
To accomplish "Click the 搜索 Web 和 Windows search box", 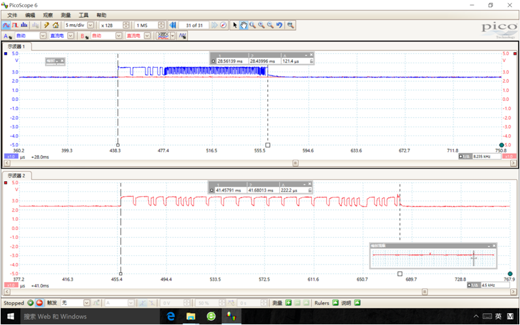I will pyautogui.click(x=89, y=317).
